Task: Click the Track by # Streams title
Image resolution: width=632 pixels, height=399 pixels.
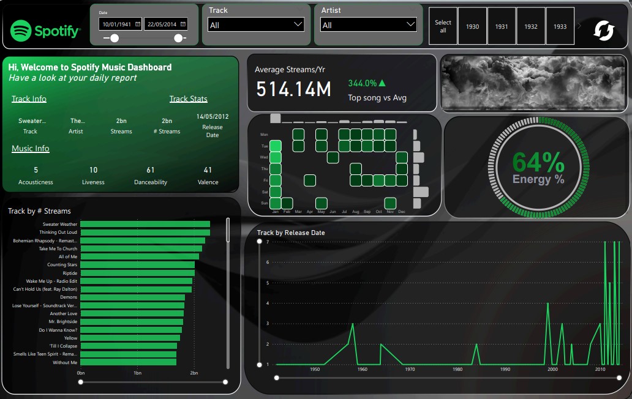Action: point(39,211)
